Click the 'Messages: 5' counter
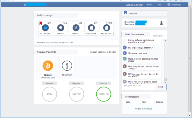192x118 pixels. [x=158, y=36]
